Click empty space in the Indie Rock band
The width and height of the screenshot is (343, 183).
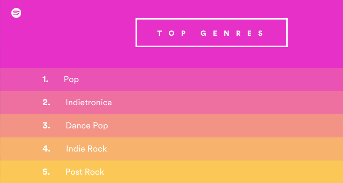tap(227, 149)
